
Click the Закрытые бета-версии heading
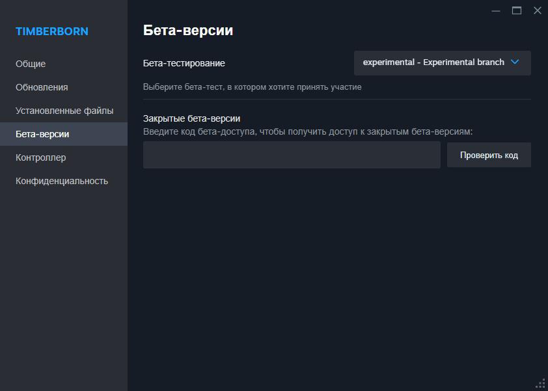(x=191, y=118)
